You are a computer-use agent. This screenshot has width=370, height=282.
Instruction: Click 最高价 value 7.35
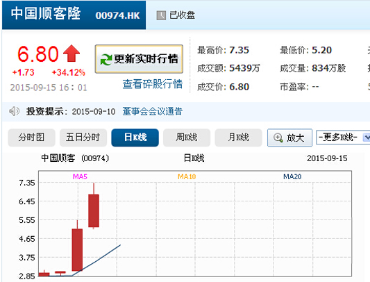point(239,50)
